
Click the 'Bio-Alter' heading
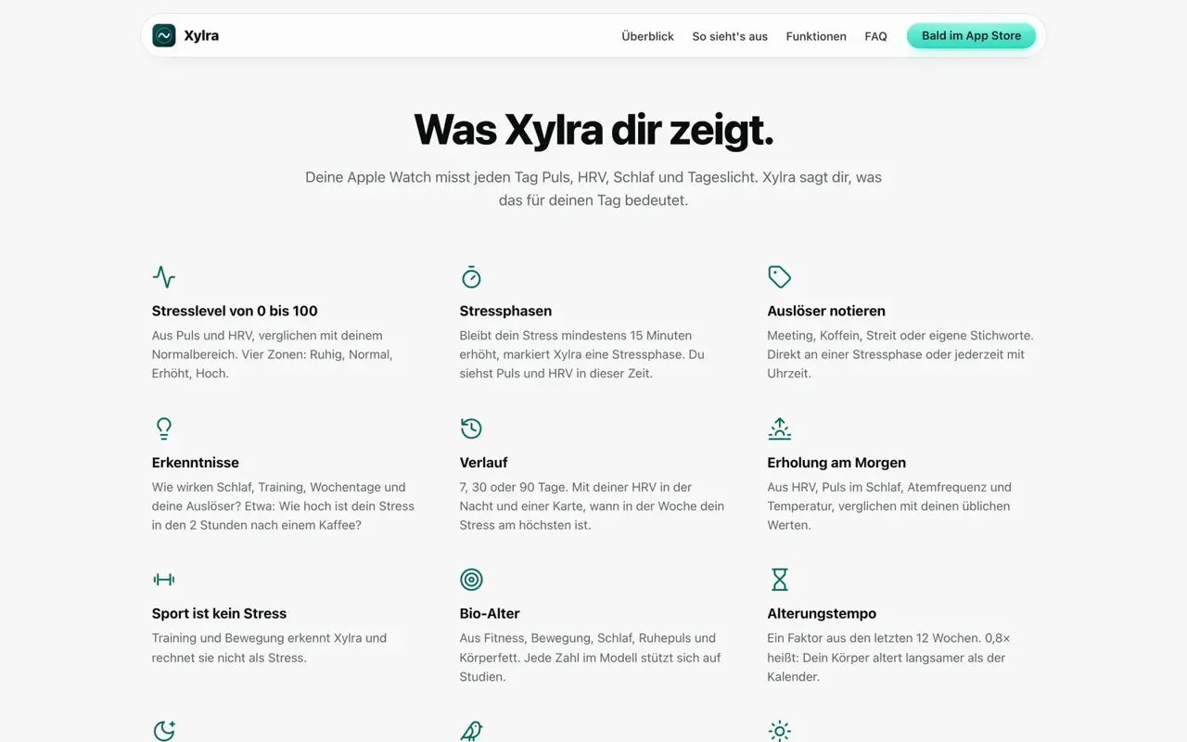pos(490,614)
